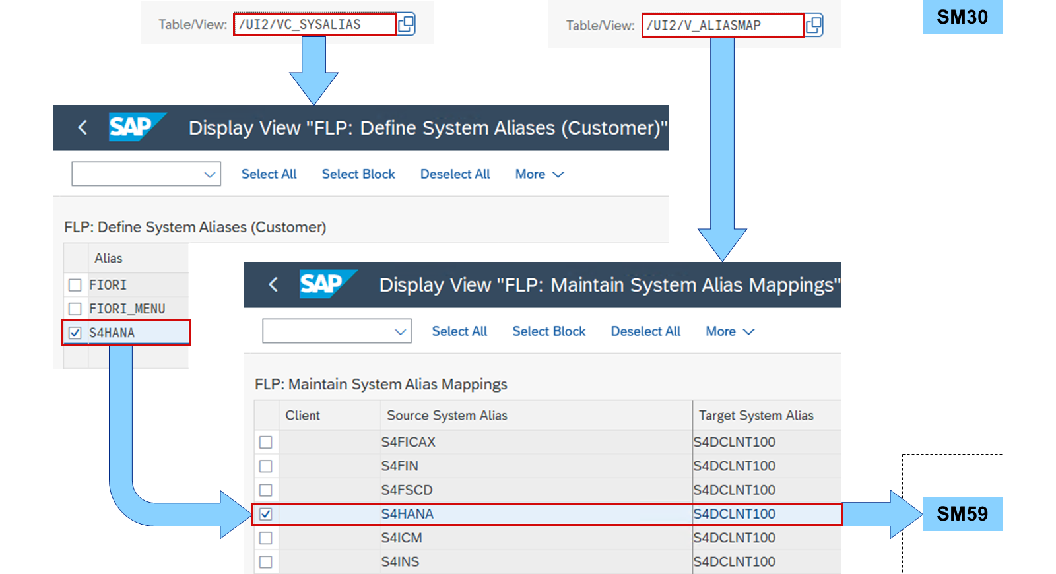Click S4DCLNT100 target in S4HANA row
Image resolution: width=1056 pixels, height=574 pixels.
767,514
